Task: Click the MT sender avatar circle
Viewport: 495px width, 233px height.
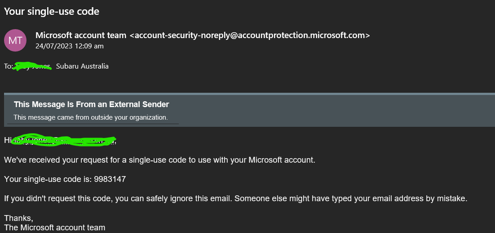Action: point(15,40)
